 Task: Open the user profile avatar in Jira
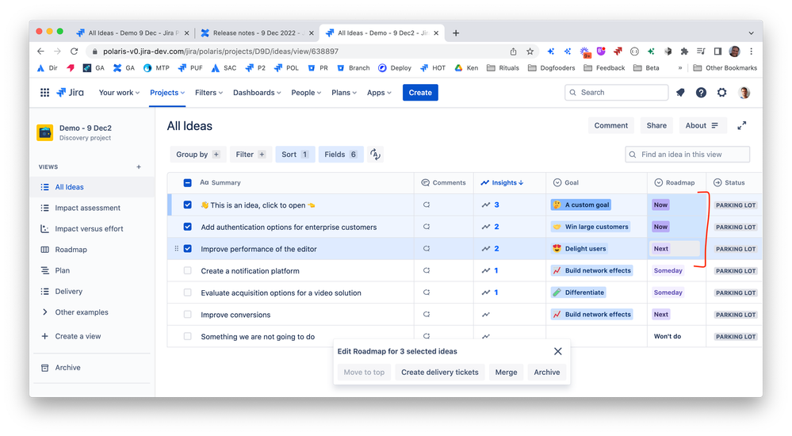tap(744, 93)
